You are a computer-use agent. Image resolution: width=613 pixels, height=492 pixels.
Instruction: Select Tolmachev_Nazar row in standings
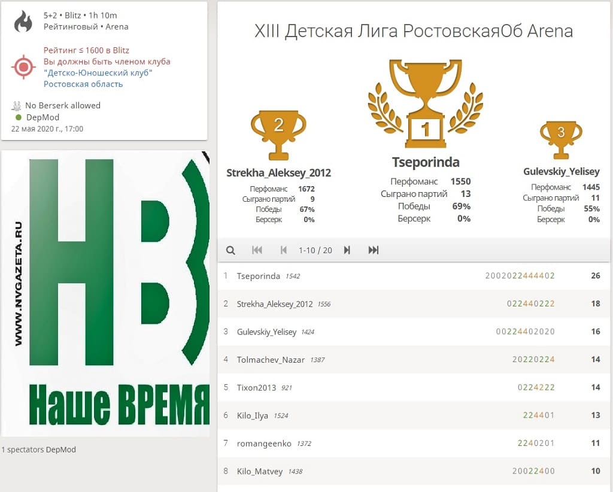[x=271, y=360]
